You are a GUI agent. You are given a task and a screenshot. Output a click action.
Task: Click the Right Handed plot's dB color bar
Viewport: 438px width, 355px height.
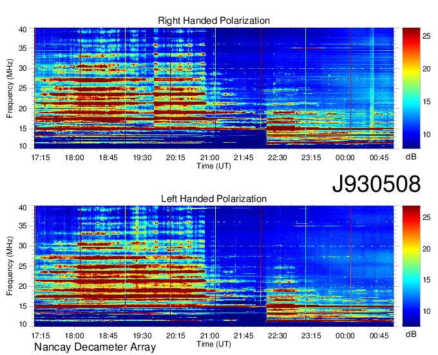(x=411, y=88)
